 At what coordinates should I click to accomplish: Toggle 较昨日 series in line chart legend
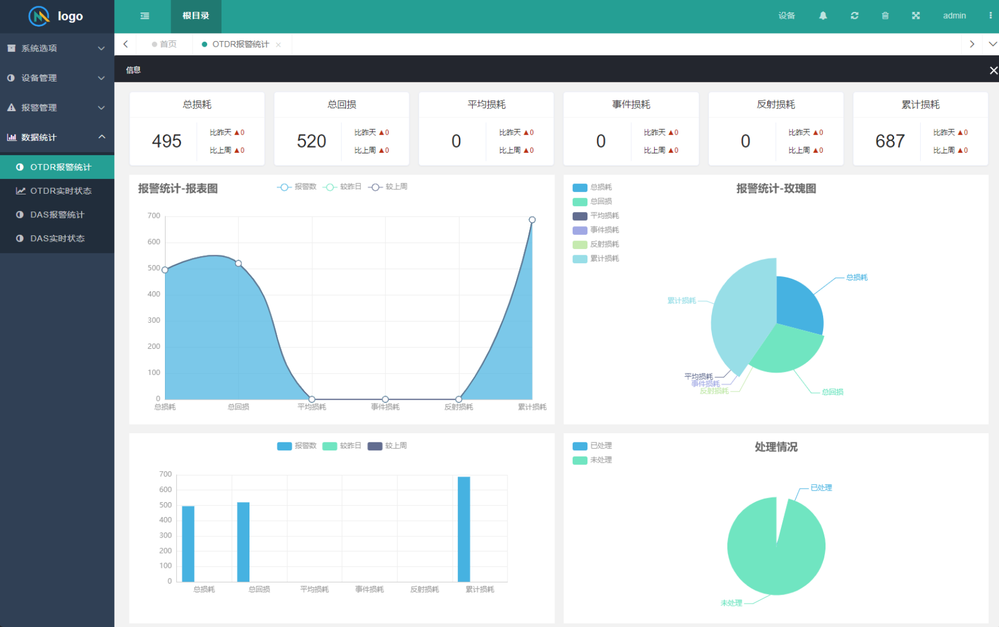point(342,187)
